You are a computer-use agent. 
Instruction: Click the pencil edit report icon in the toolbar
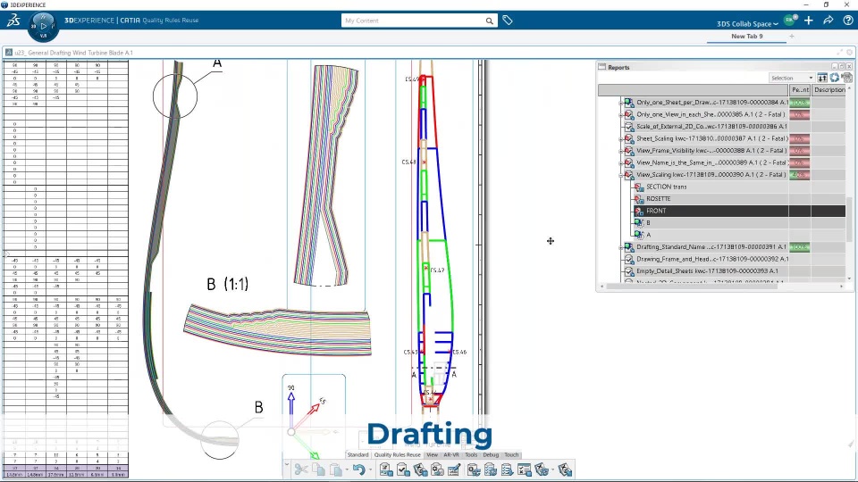tap(454, 470)
